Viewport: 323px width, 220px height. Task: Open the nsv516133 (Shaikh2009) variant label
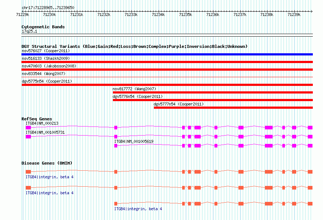click(46, 58)
